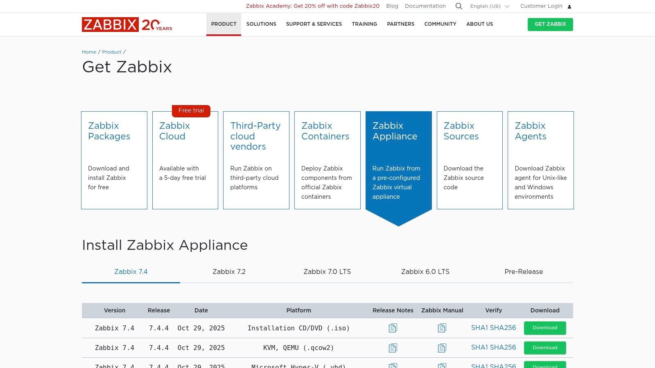Open release notes icon for the KVM, QEMU row
The width and height of the screenshot is (655, 368).
pyautogui.click(x=393, y=347)
